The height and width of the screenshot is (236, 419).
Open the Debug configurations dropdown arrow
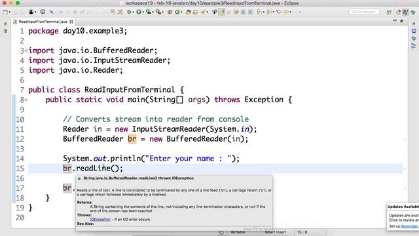pyautogui.click(x=133, y=12)
